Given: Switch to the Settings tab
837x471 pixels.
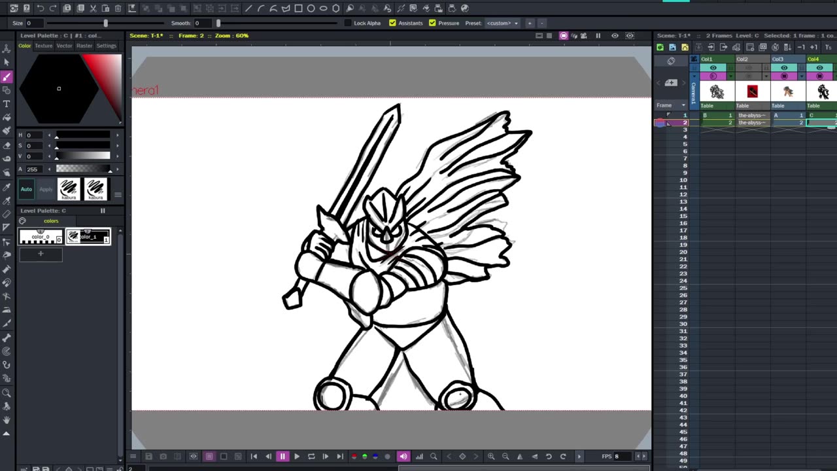Looking at the screenshot, I should pyautogui.click(x=106, y=46).
